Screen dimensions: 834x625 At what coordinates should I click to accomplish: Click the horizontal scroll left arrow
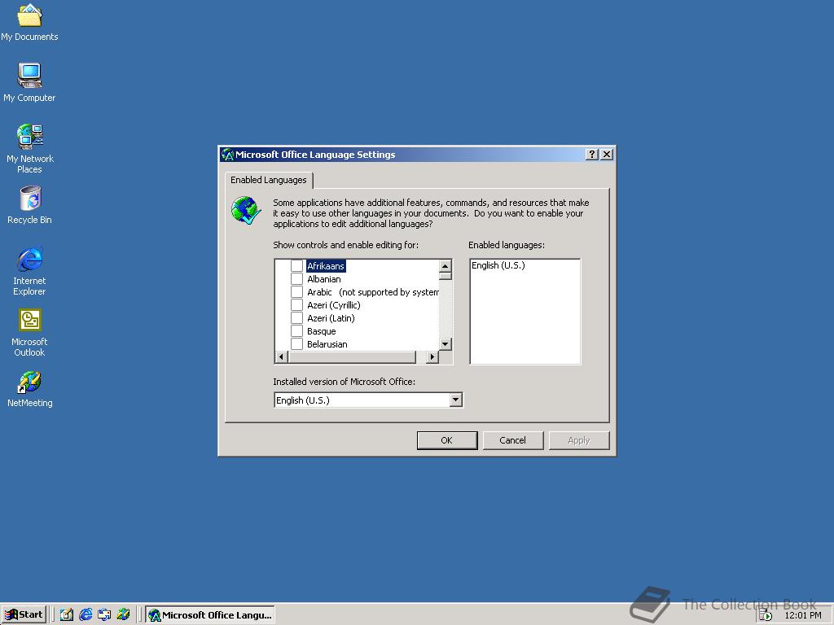[281, 357]
